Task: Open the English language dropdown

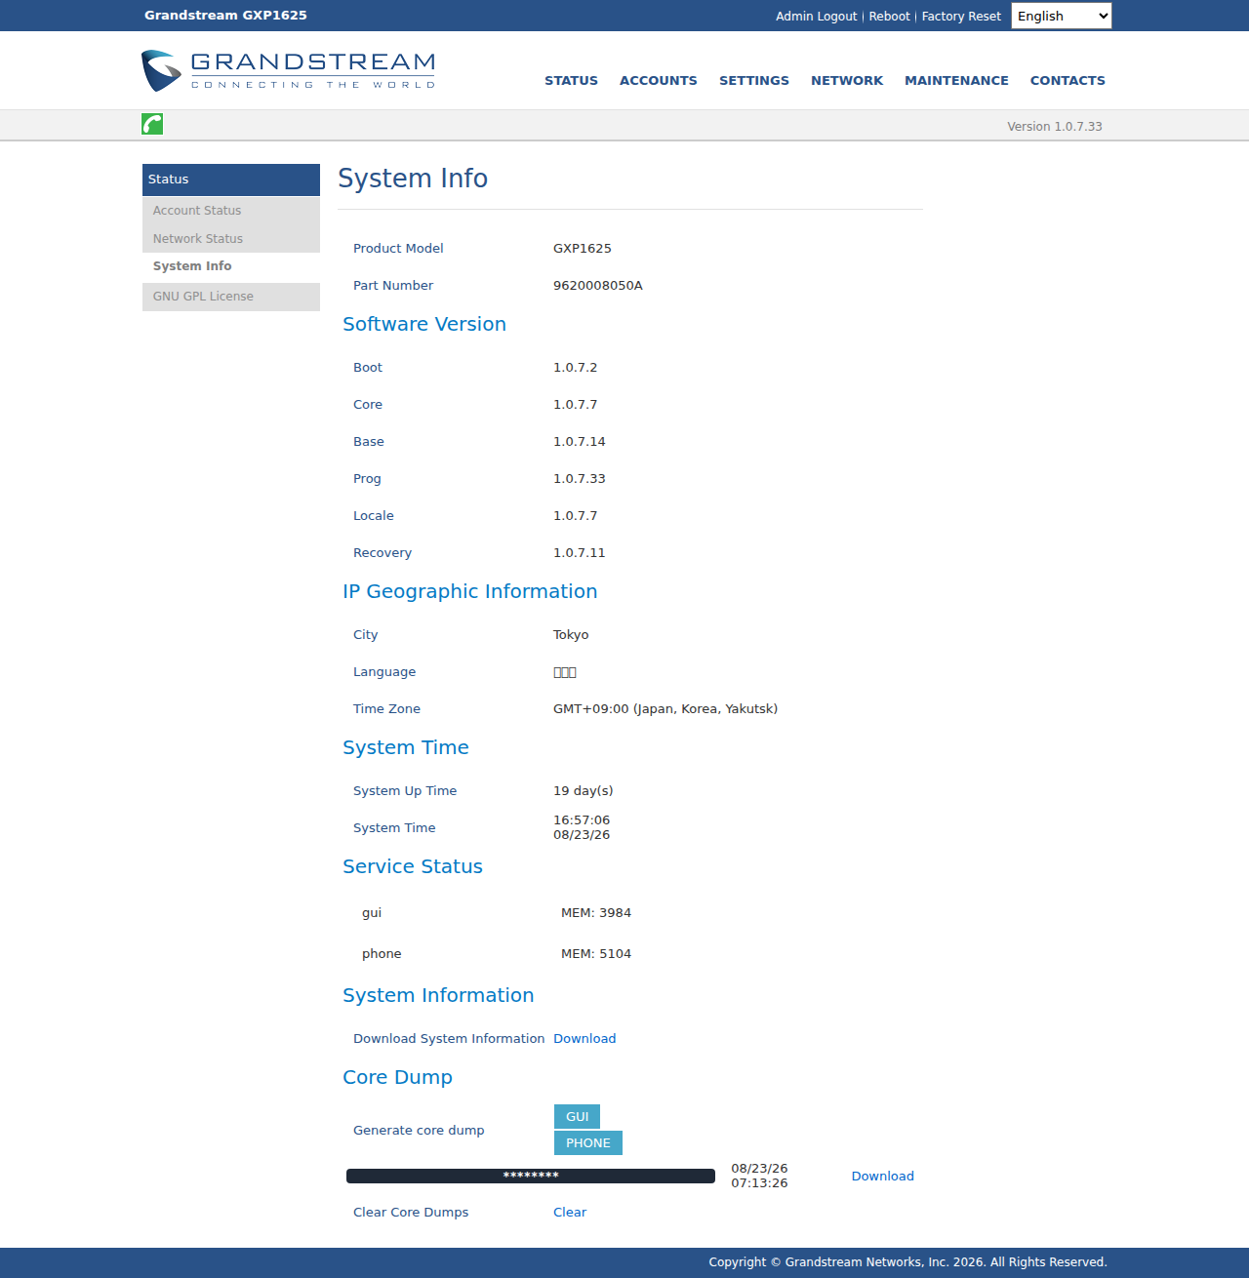Action: 1061,16
